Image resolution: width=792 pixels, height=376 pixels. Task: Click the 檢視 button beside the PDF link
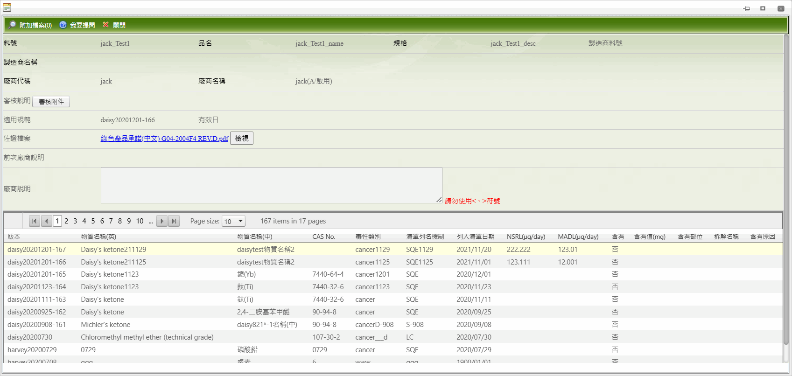pos(242,138)
